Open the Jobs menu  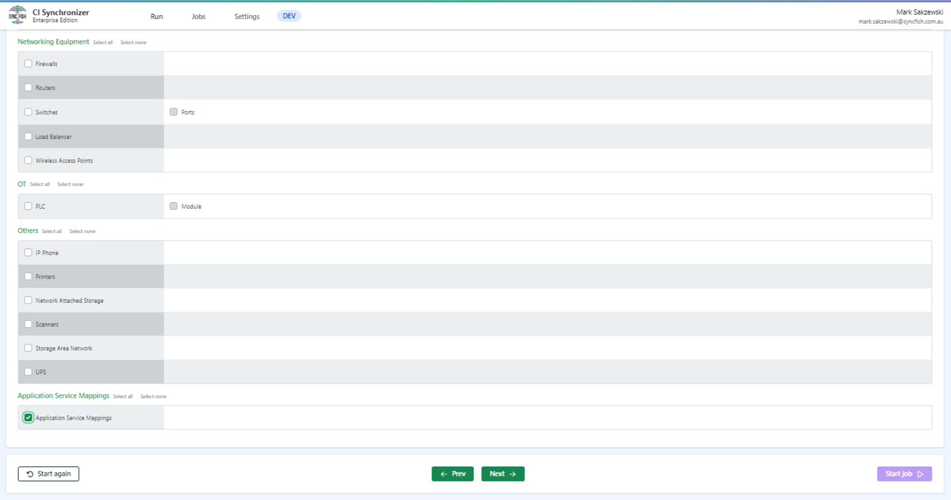[199, 16]
